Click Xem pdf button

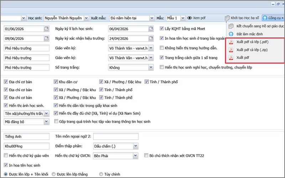click(197, 18)
